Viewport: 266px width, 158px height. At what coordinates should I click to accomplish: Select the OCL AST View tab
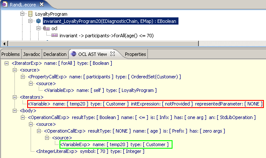(x=93, y=54)
